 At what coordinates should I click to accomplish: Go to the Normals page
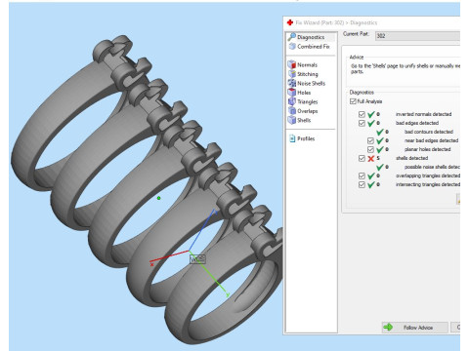click(307, 64)
